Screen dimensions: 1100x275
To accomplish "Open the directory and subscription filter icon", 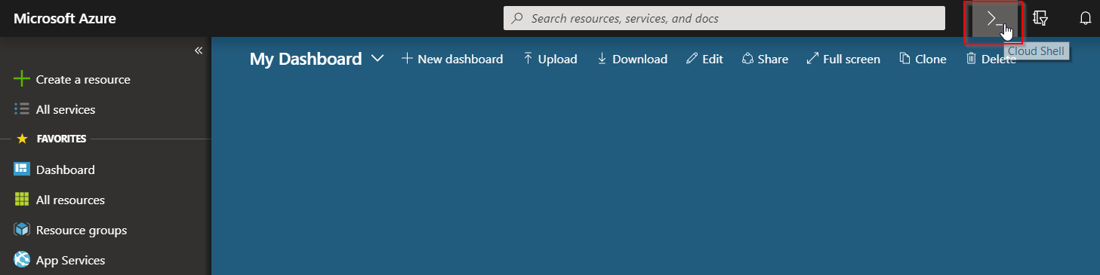I will click(1040, 18).
